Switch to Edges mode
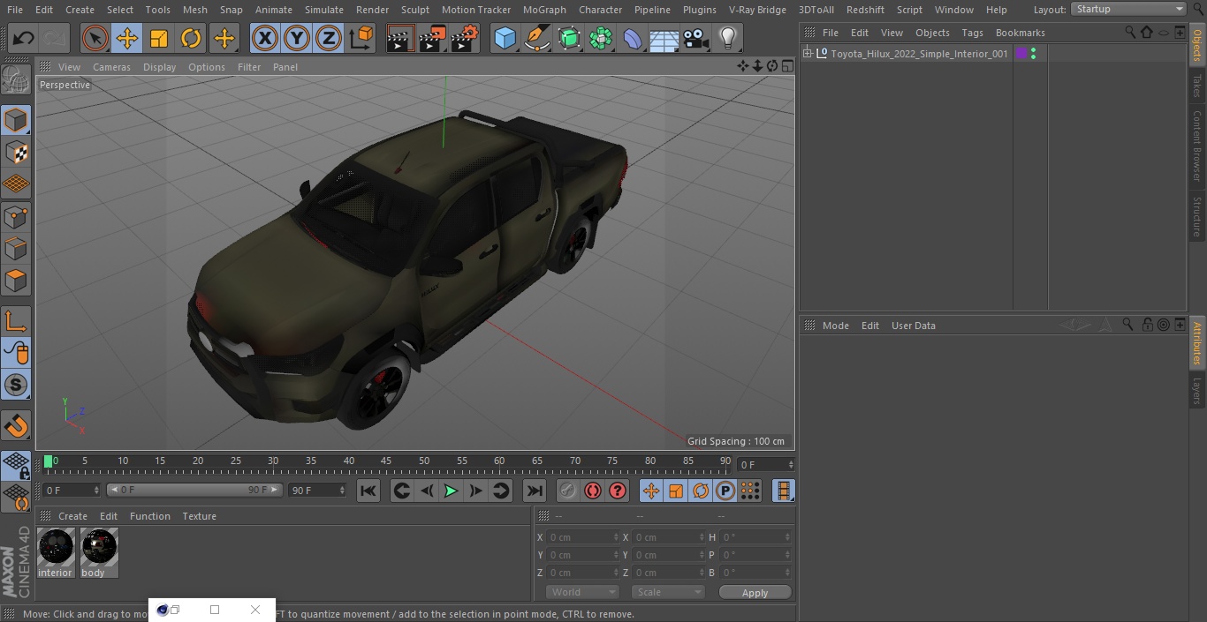This screenshot has width=1207, height=622. (x=16, y=248)
